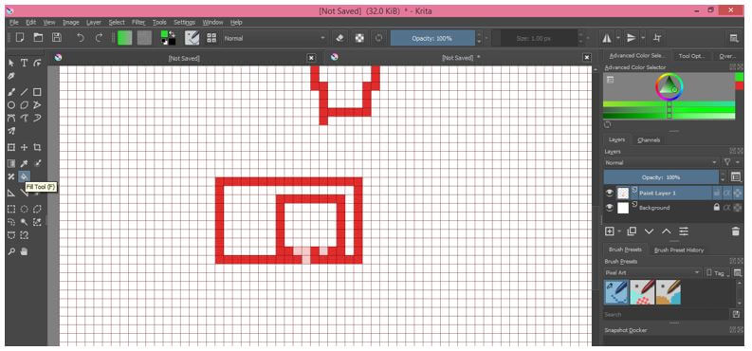Open vertical mirror options arrow
Image resolution: width=752 pixels, height=351 pixels.
click(x=643, y=38)
